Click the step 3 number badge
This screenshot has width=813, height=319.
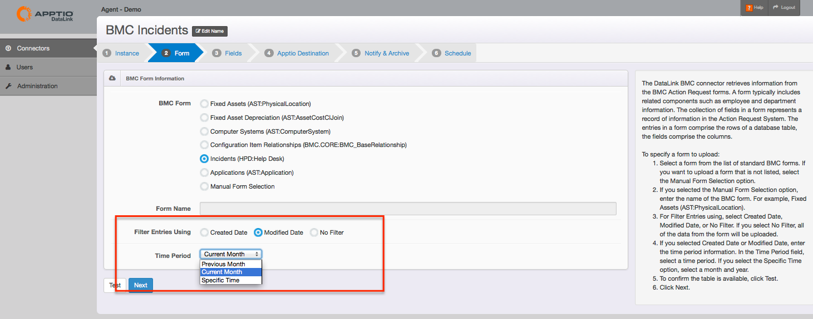coord(216,53)
